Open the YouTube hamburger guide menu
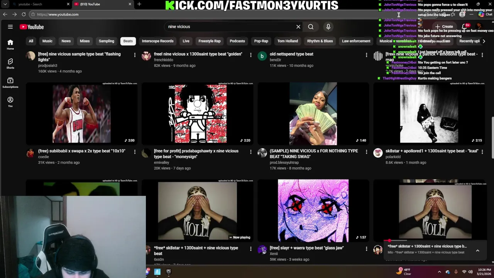Viewport: 494px width, 278px height. tap(10, 27)
